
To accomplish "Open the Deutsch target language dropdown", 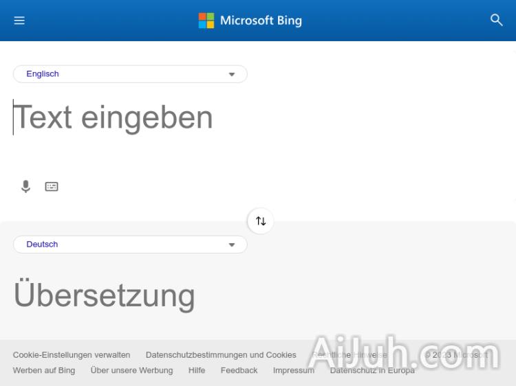I will [129, 245].
